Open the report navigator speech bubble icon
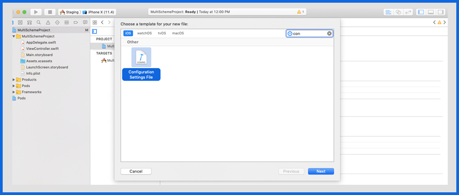This screenshot has height=195, width=459. (85, 22)
